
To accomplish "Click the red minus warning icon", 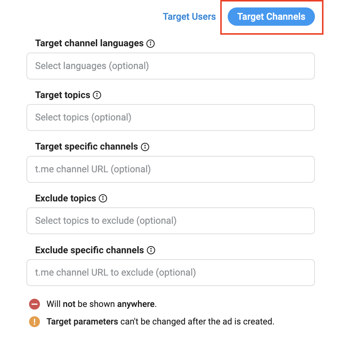I will (34, 304).
